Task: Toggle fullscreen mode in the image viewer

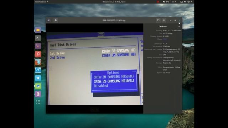Action: pos(158,20)
